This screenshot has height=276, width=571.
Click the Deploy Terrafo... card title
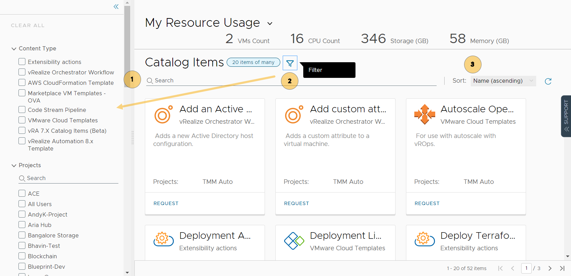(478, 236)
